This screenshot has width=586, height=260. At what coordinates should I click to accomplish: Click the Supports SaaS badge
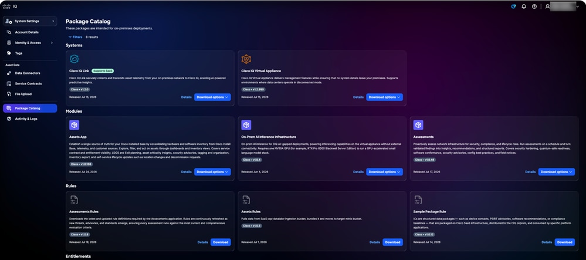coord(103,70)
